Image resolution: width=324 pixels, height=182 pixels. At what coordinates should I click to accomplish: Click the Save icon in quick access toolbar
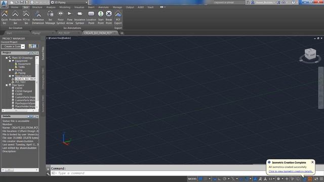point(22,2)
